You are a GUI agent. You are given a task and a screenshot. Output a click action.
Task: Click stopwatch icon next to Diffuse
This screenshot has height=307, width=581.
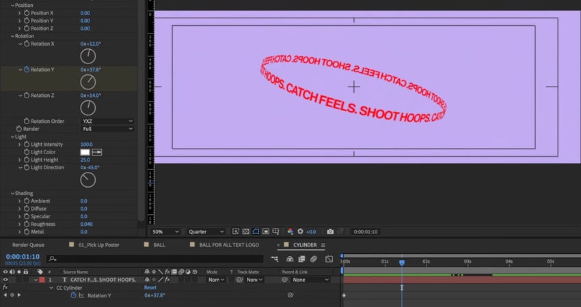(x=27, y=209)
